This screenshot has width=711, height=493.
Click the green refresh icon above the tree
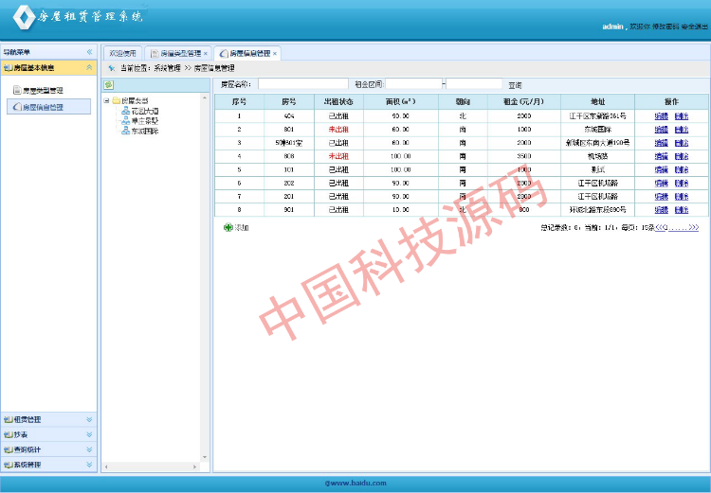point(108,84)
